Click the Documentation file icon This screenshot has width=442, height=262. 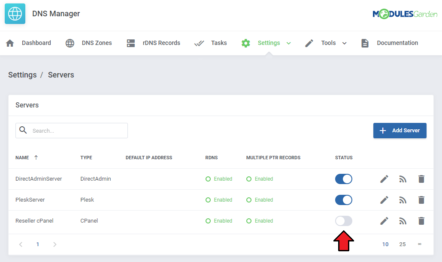point(365,43)
